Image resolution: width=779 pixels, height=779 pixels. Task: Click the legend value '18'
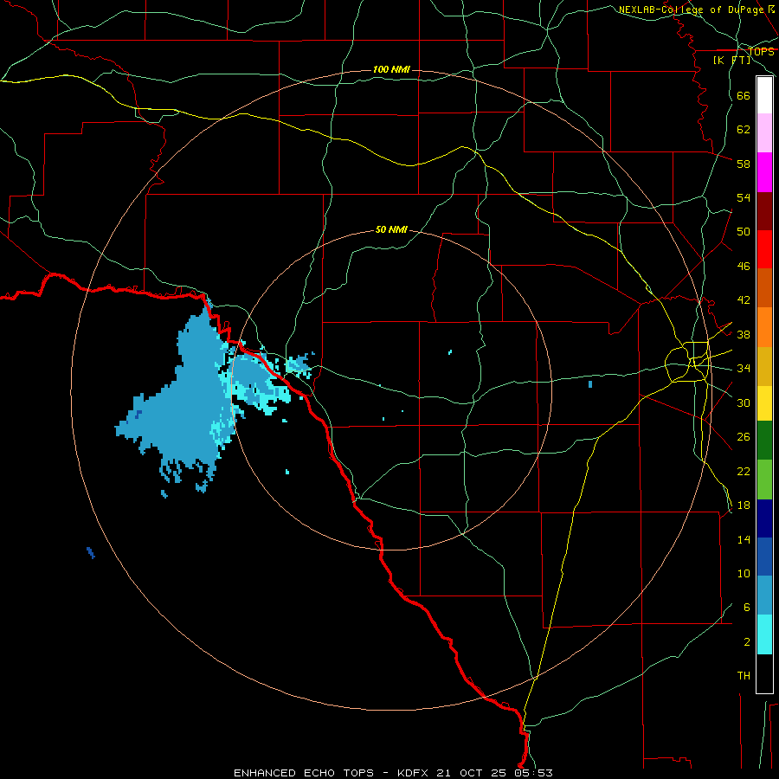click(x=744, y=505)
